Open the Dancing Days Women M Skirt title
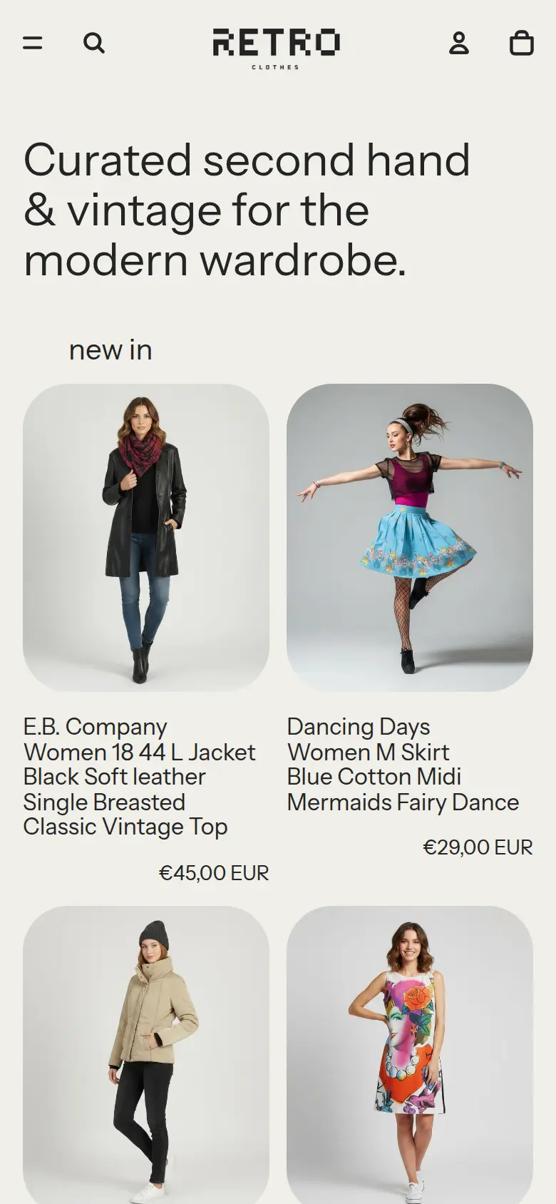 (403, 765)
